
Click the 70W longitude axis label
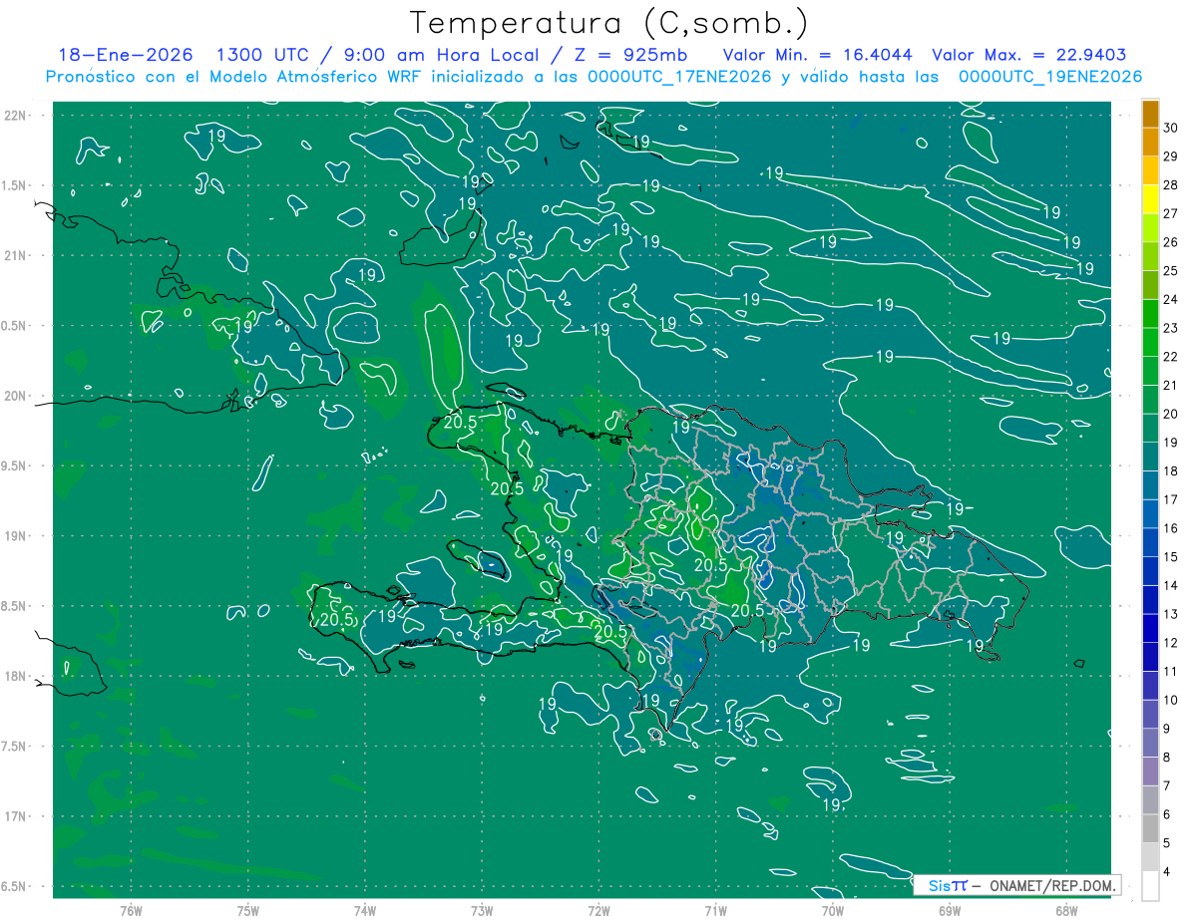[833, 910]
